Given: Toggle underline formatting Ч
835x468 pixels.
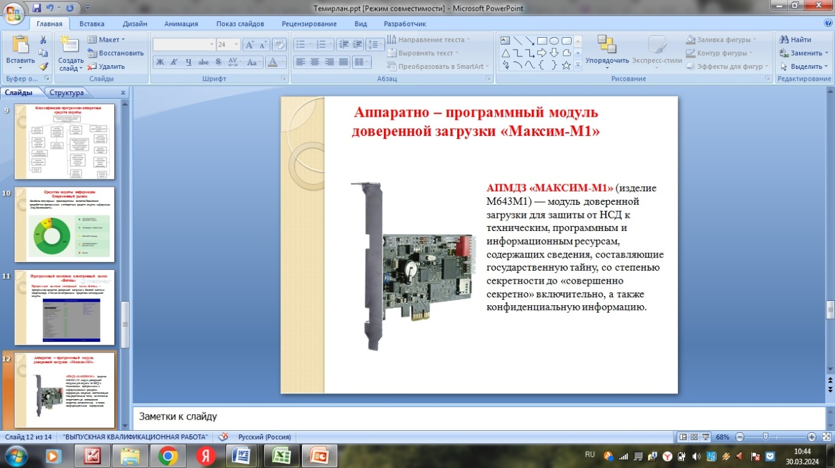Looking at the screenshot, I should 188,62.
